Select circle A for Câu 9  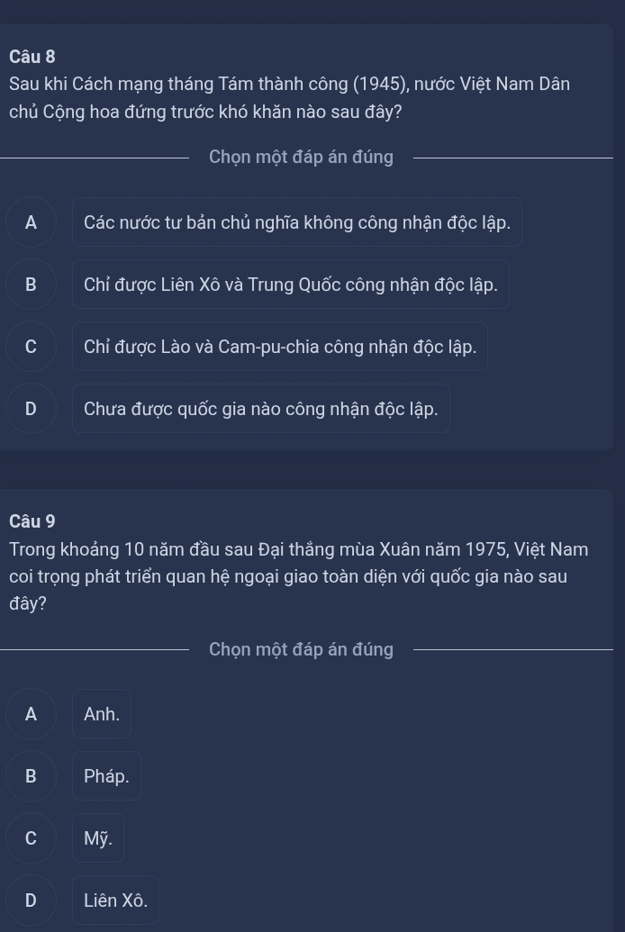(x=31, y=714)
